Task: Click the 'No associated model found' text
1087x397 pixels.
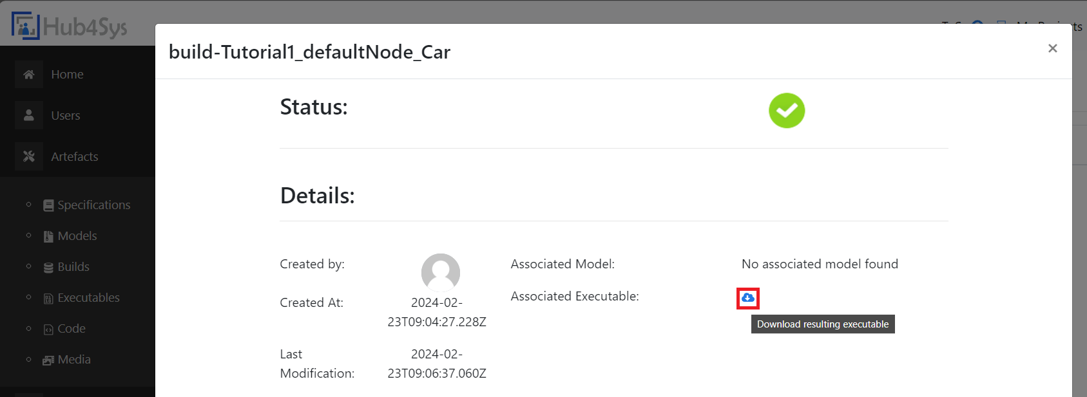Action: tap(820, 264)
